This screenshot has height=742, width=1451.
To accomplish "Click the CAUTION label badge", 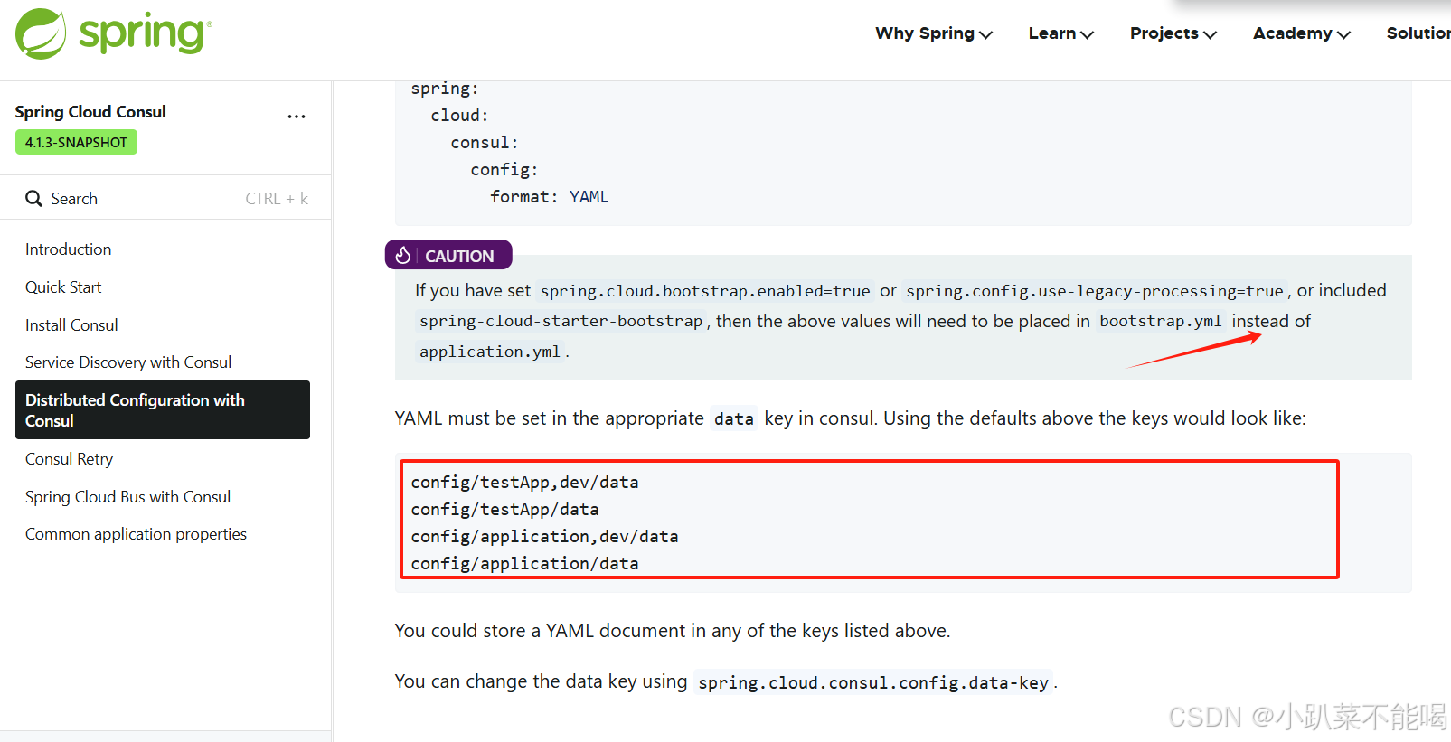I will pyautogui.click(x=448, y=256).
